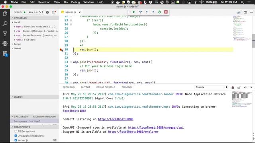Open the Selection menu
This screenshot has height=143, width=255.
coord(44,2)
